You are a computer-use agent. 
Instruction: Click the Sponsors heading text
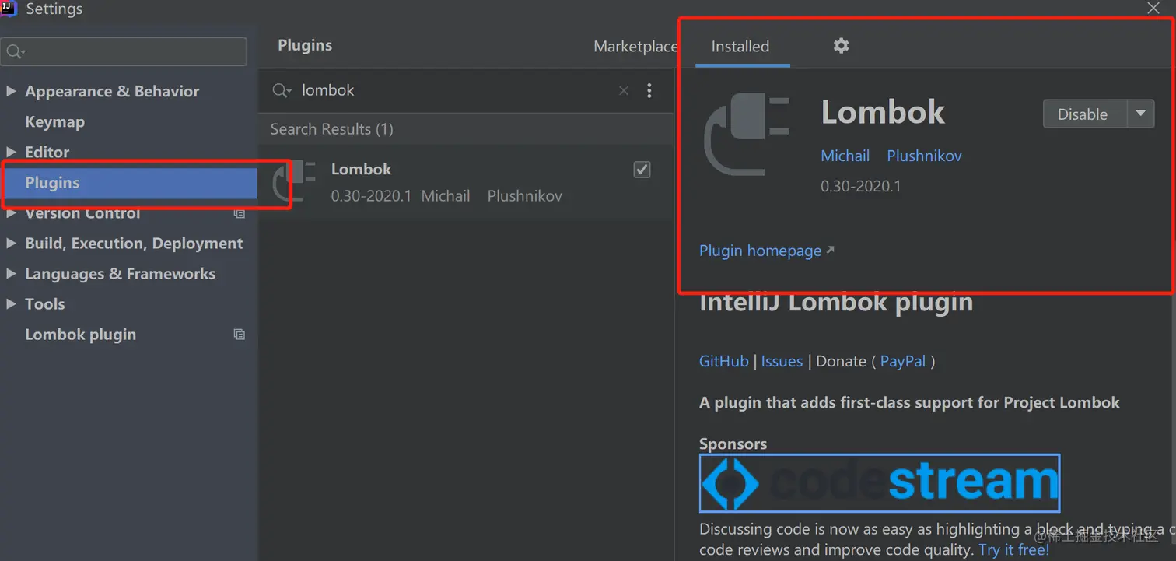pyautogui.click(x=733, y=444)
